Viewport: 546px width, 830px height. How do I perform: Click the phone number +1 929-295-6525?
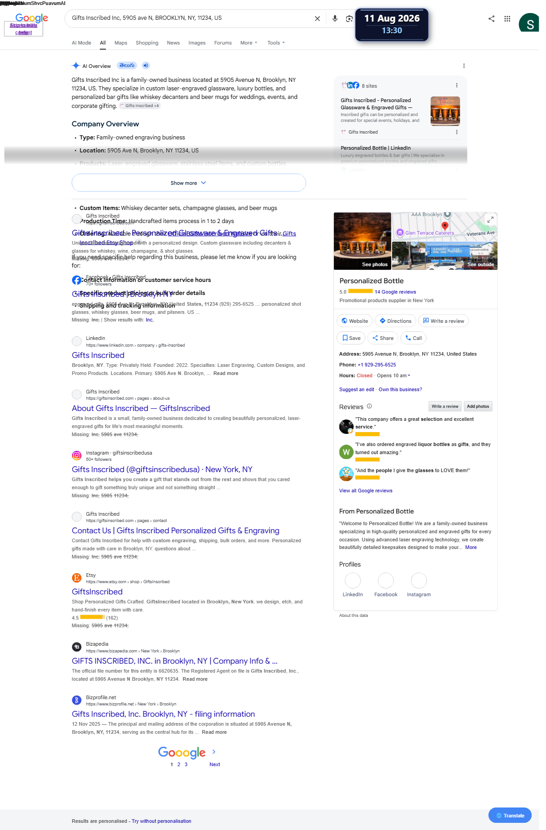click(377, 365)
